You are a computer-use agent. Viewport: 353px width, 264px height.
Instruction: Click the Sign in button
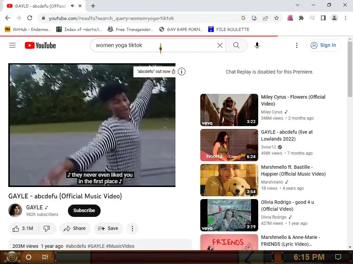[324, 45]
